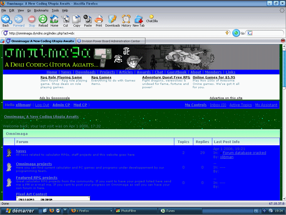286x215 pixels.
Task: Click the Adventure Quest Free RPG ad
Action: click(x=166, y=77)
